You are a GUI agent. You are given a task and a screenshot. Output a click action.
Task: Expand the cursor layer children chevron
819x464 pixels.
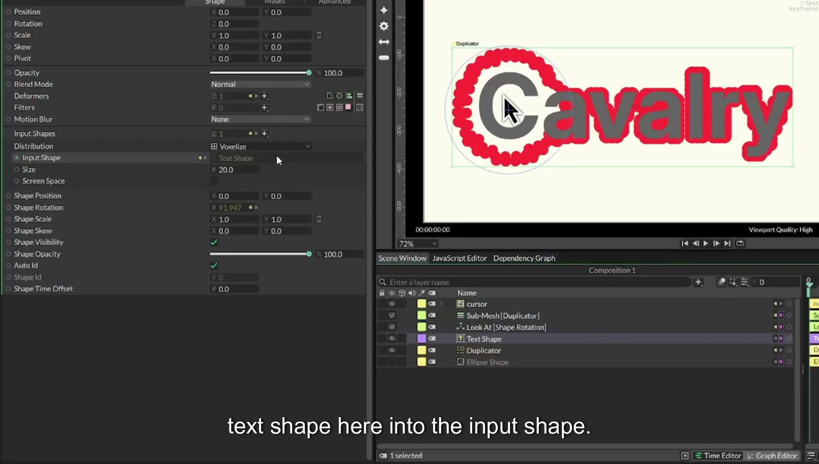pos(441,304)
